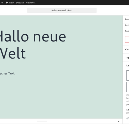Image resolution: width=129 pixels, height=129 pixels.
Task: Open the New menu in admin bar
Action: point(10,3)
